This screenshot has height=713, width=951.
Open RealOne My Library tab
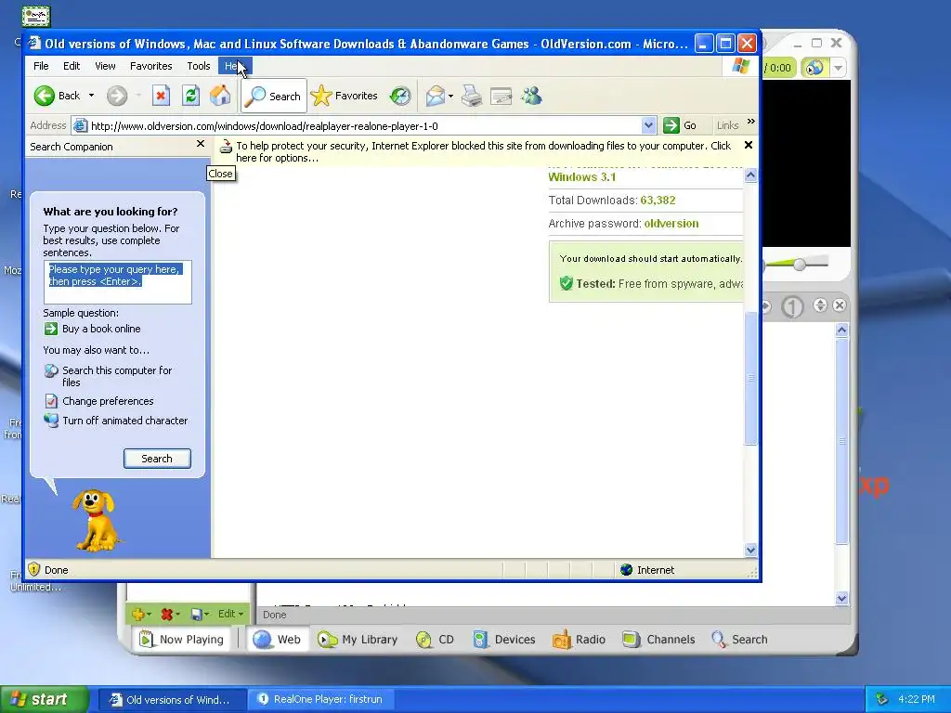click(358, 639)
